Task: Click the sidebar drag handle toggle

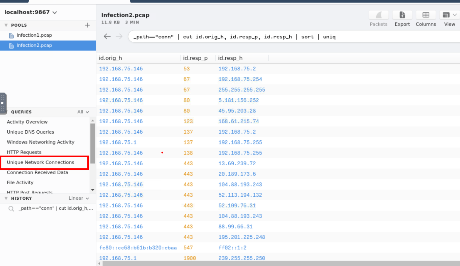Action: pos(3,103)
